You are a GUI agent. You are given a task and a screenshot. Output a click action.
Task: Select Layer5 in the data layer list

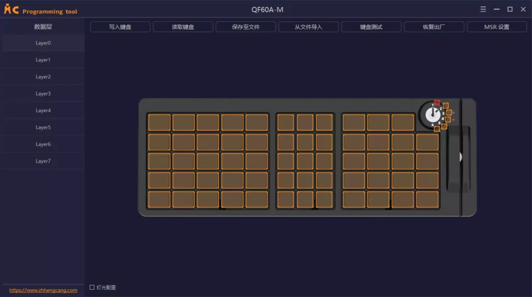pyautogui.click(x=43, y=128)
